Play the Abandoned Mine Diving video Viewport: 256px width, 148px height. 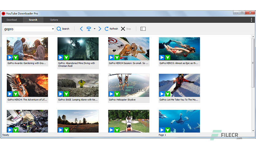click(x=61, y=57)
